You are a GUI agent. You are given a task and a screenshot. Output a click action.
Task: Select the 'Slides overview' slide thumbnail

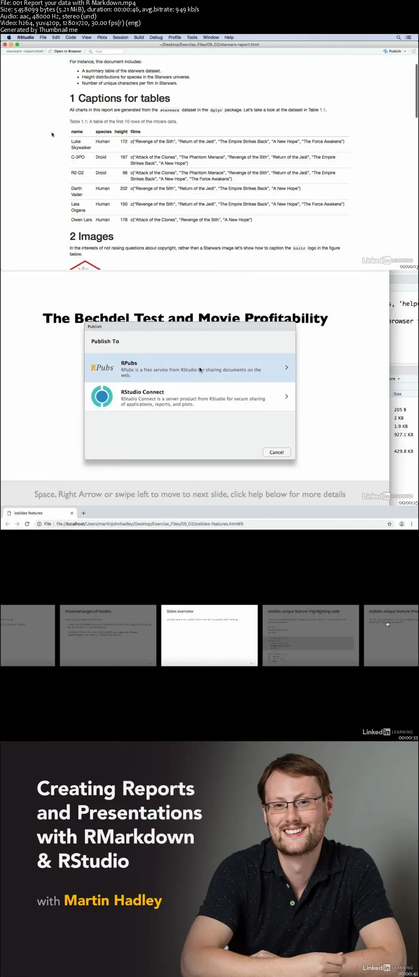point(209,635)
